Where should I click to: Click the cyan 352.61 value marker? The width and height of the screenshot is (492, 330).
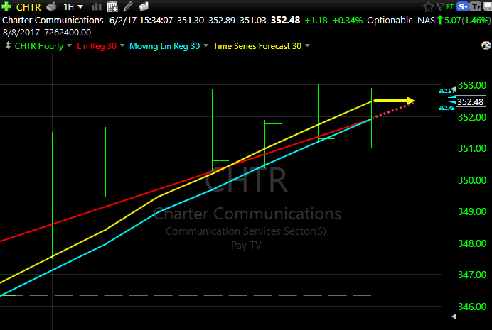pos(446,91)
